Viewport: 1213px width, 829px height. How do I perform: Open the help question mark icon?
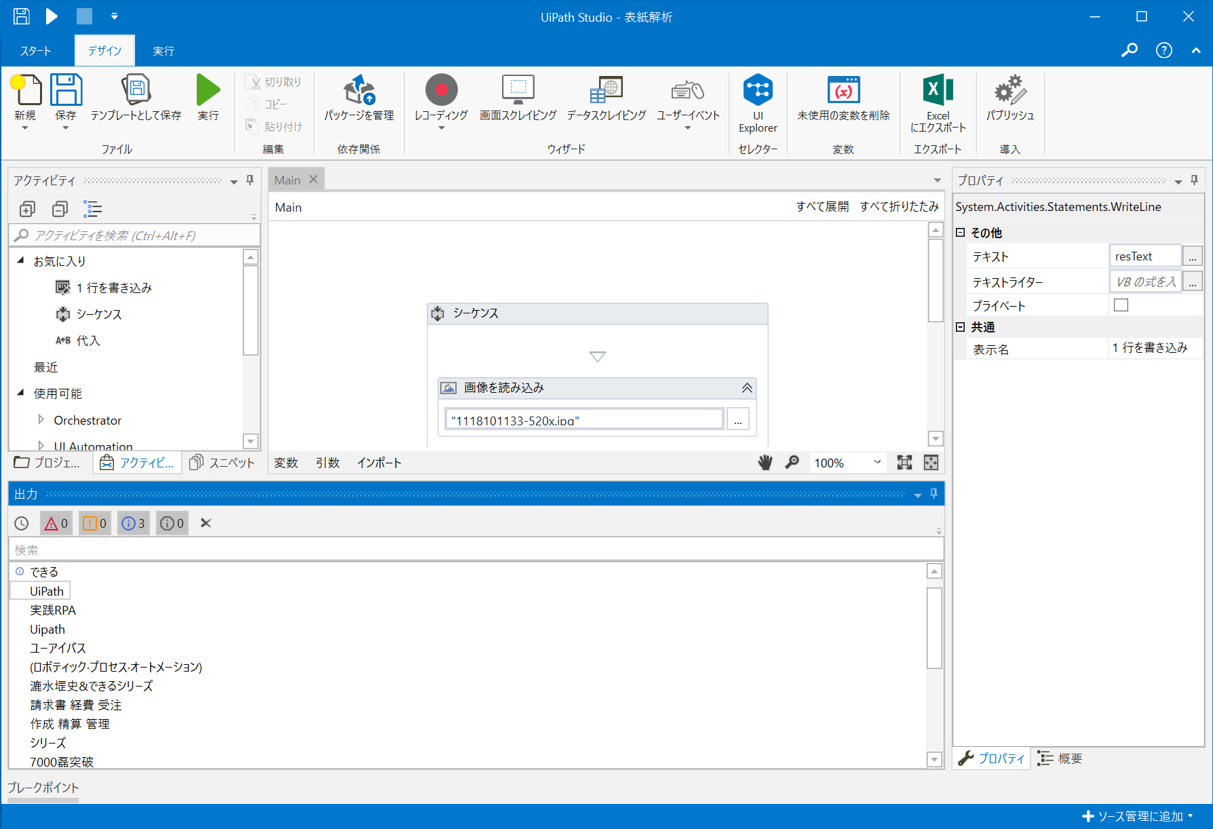(x=1164, y=50)
